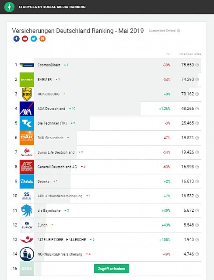Open info icon beside 19.521 interactions

197,138
